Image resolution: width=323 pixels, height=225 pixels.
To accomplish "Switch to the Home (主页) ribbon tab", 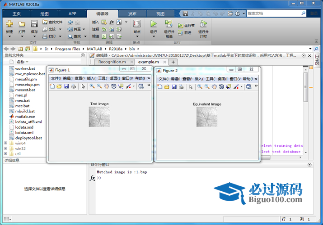I will pos(17,14).
